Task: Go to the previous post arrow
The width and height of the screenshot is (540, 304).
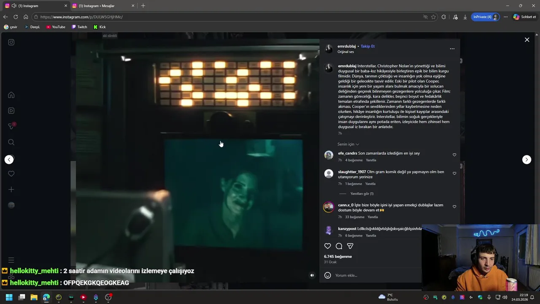Action: point(9,160)
